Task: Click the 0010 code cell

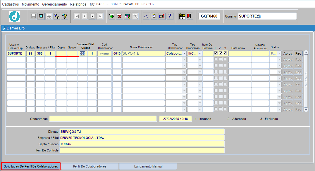Action: tap(117, 53)
